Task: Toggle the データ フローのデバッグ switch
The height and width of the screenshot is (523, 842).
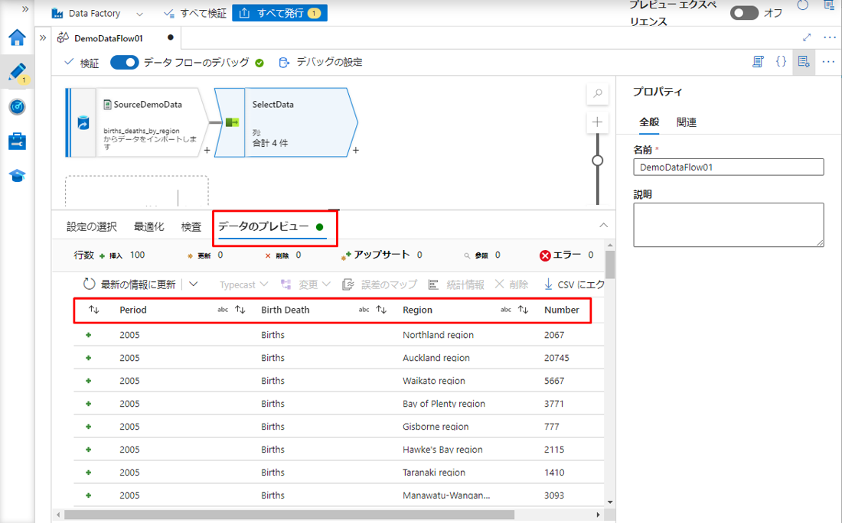Action: tap(124, 63)
